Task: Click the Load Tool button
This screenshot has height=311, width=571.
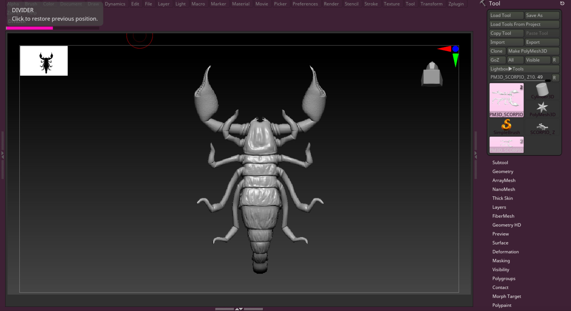Action: pos(506,15)
